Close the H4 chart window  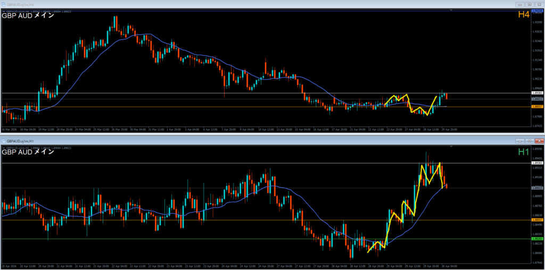pos(539,4)
